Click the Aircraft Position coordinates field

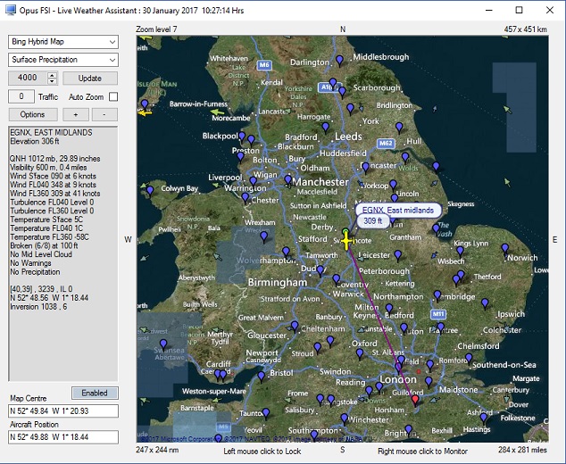(x=63, y=437)
